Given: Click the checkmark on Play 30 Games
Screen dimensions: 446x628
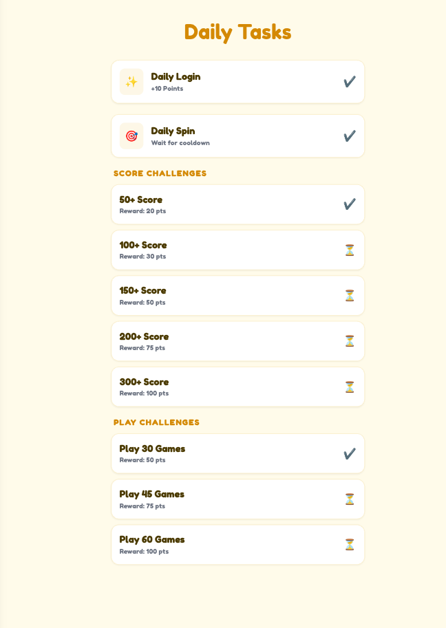Looking at the screenshot, I should pyautogui.click(x=350, y=454).
